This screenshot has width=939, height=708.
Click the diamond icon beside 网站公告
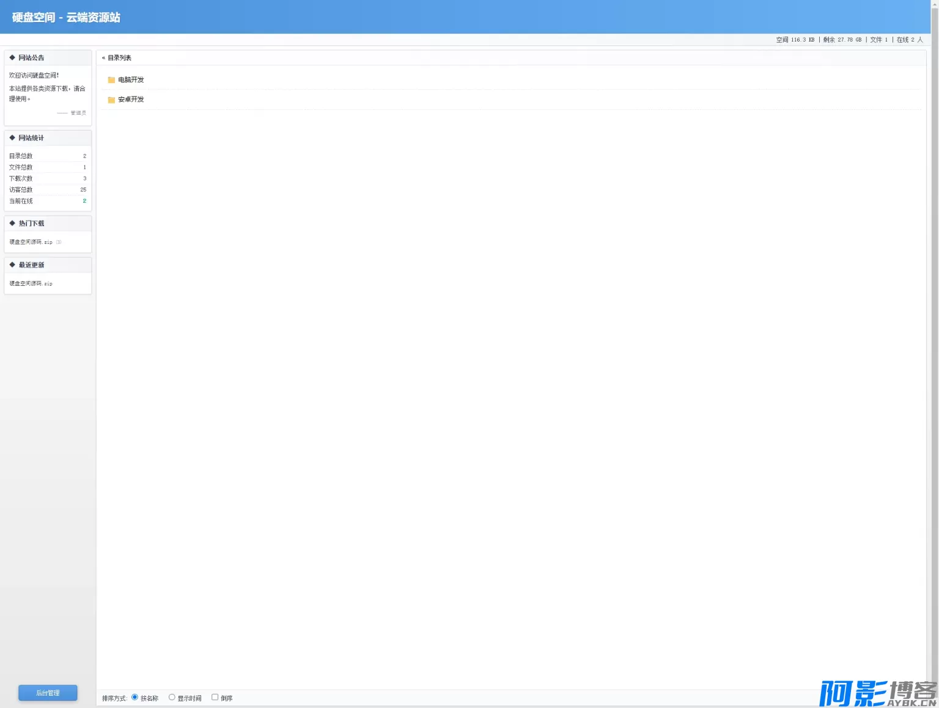(12, 57)
